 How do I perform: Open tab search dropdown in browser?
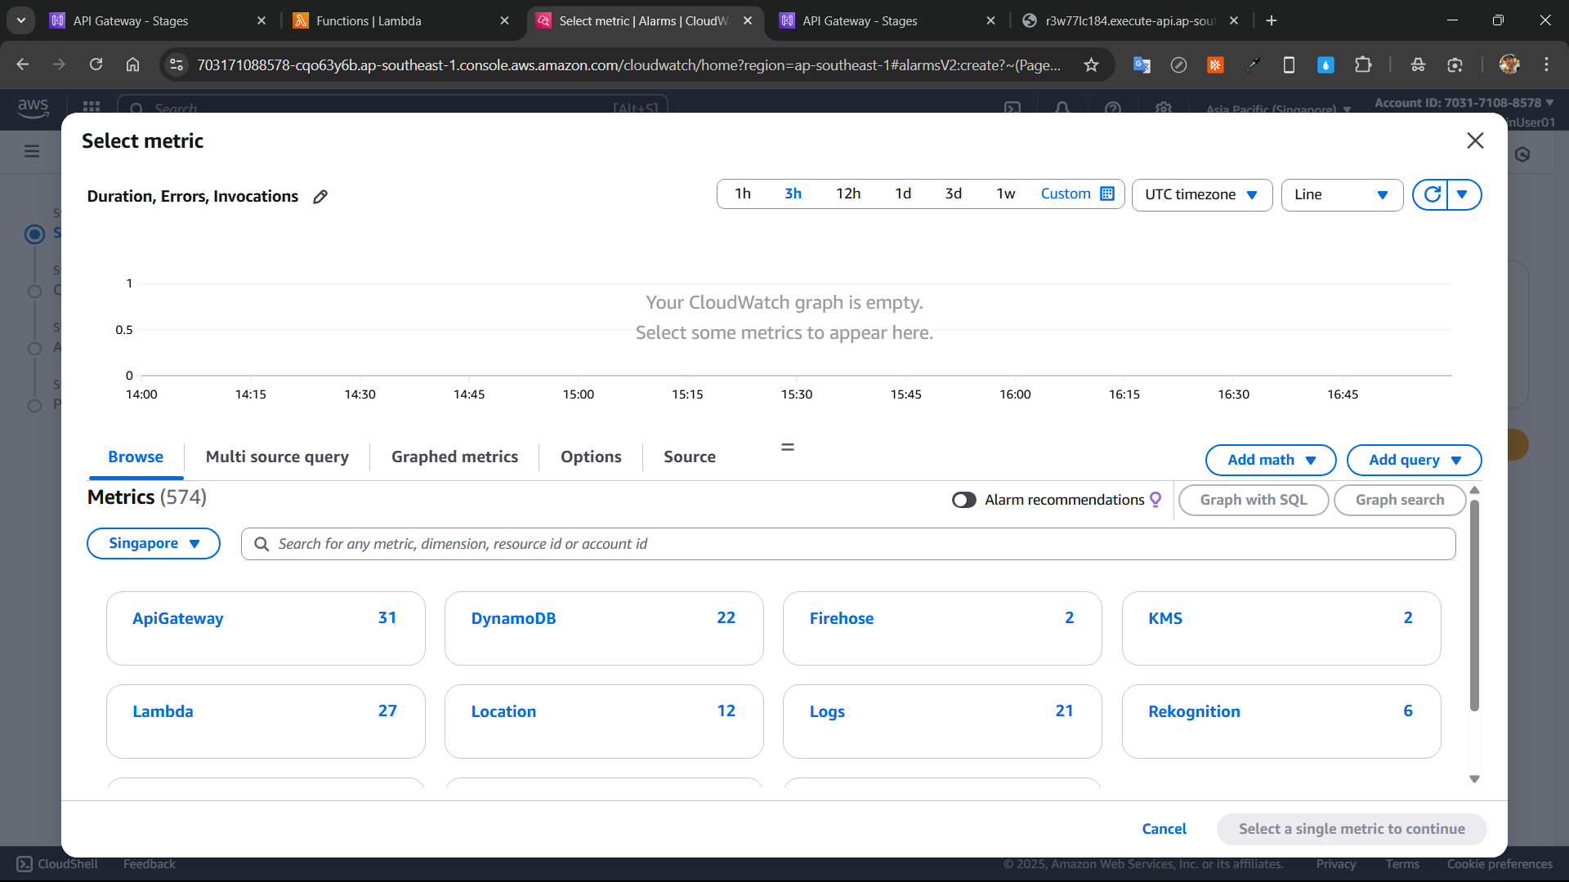tap(21, 20)
